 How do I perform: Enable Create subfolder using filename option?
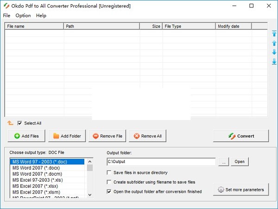(x=109, y=182)
